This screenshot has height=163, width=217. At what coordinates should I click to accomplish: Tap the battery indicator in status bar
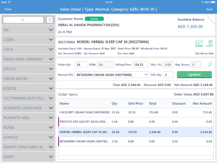[213, 2]
